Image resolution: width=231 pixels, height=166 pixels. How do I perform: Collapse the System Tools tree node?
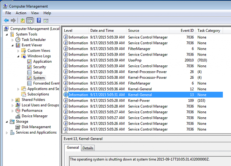tap(7, 35)
